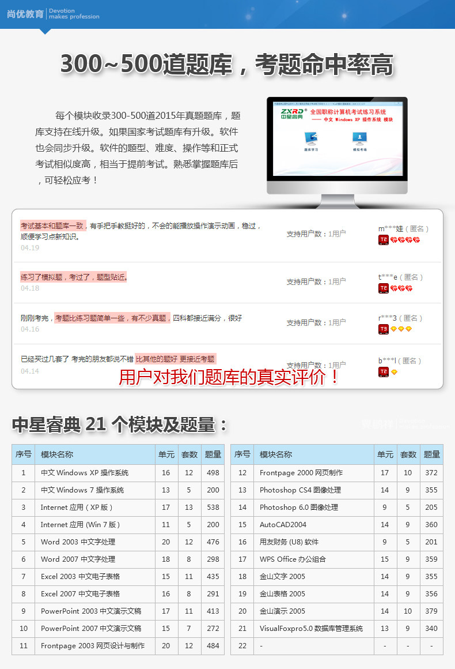Click the review date 04.14
This screenshot has height=669, width=455.
tap(30, 371)
